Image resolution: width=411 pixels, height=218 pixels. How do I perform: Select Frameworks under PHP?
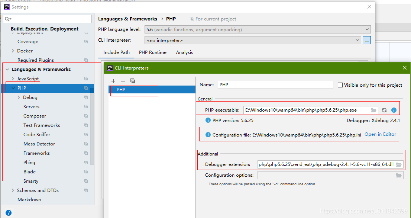[x=37, y=153]
